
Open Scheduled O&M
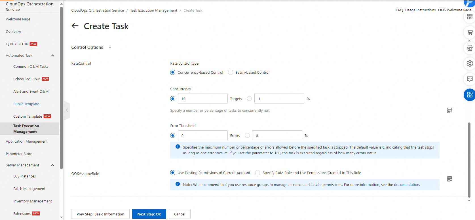(27, 79)
